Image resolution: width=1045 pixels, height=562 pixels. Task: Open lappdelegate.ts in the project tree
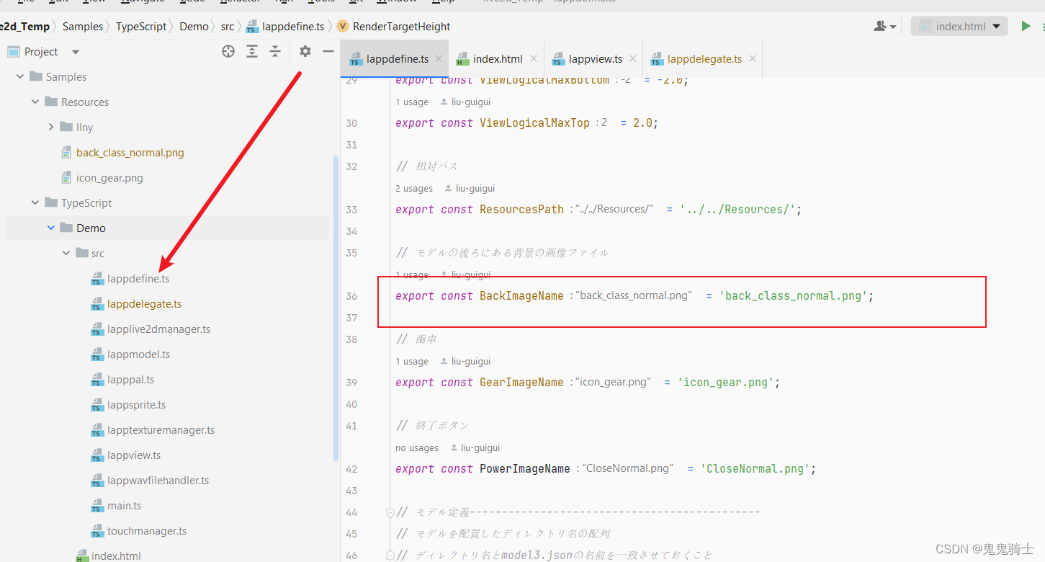(144, 304)
